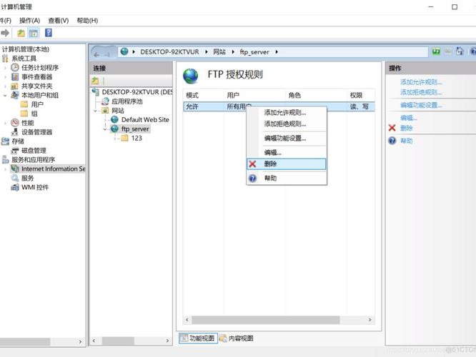
Task: Choose 删除 in the context menu
Action: click(x=287, y=164)
